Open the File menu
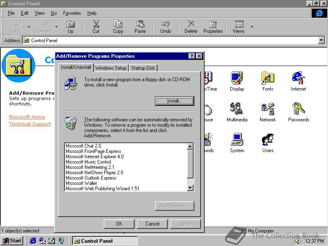Screen dimensions: 328x246 click(x=11, y=13)
